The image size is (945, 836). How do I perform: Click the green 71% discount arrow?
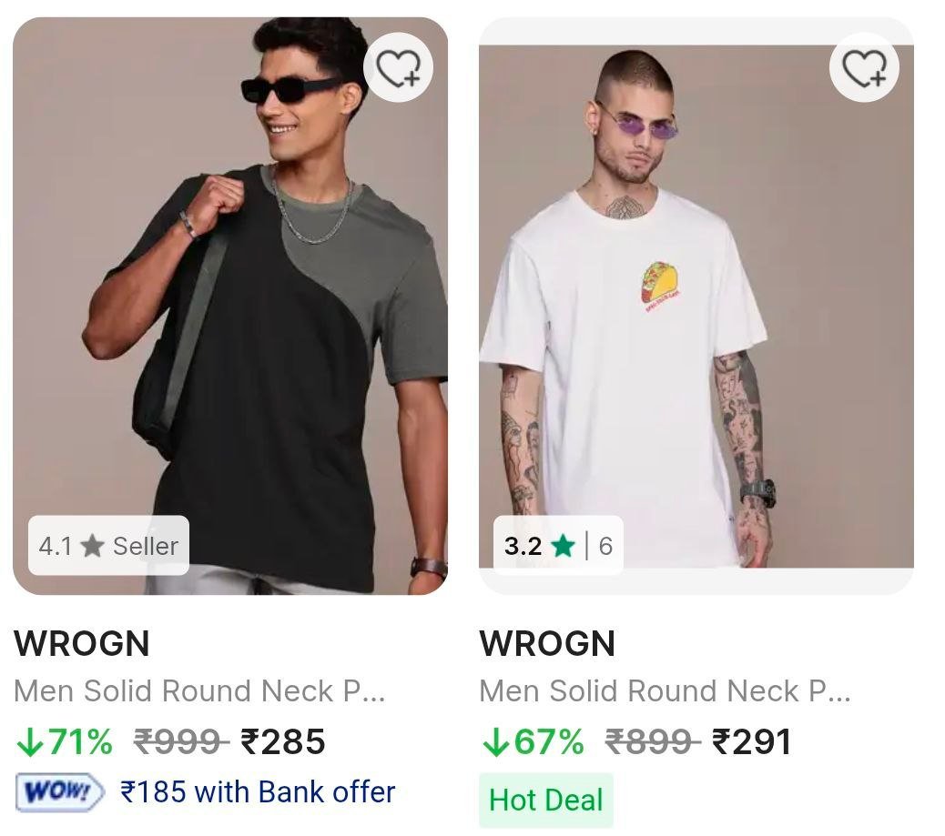[29, 742]
